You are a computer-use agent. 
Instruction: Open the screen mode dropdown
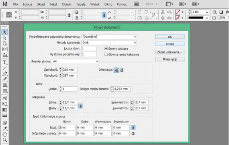[x=182, y=4]
